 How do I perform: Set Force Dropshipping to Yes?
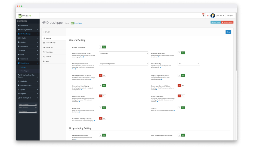tap(183, 96)
